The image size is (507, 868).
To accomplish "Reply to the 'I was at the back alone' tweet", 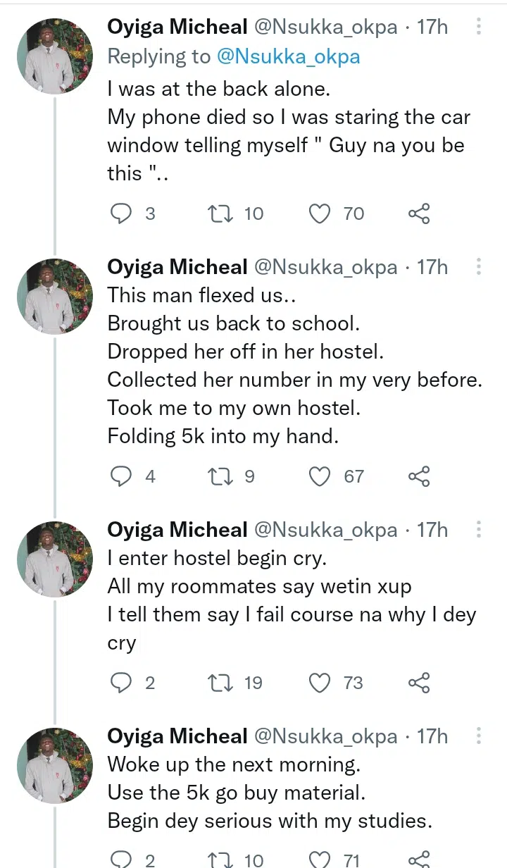I will (x=122, y=213).
